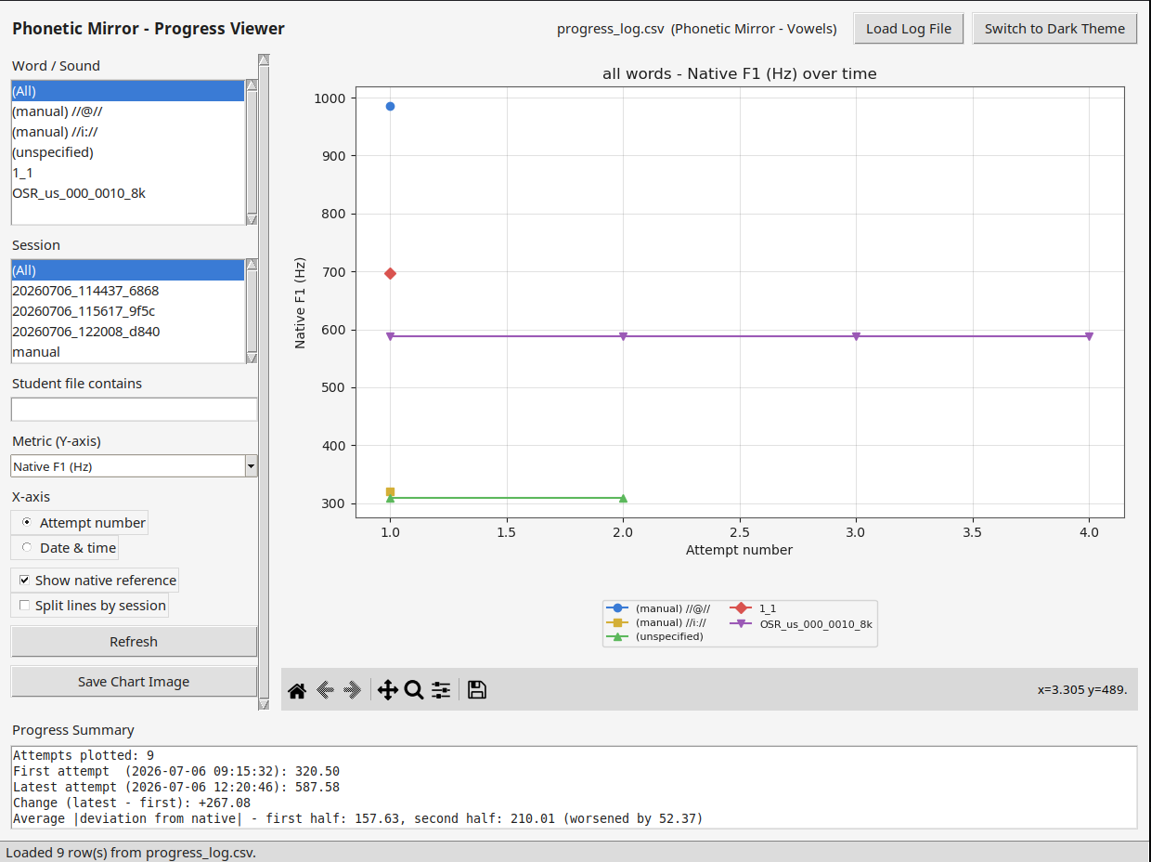Go forward to next chart view
This screenshot has width=1151, height=862.
pos(352,690)
